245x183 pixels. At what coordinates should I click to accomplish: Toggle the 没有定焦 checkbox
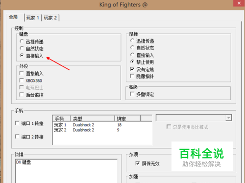(132, 69)
